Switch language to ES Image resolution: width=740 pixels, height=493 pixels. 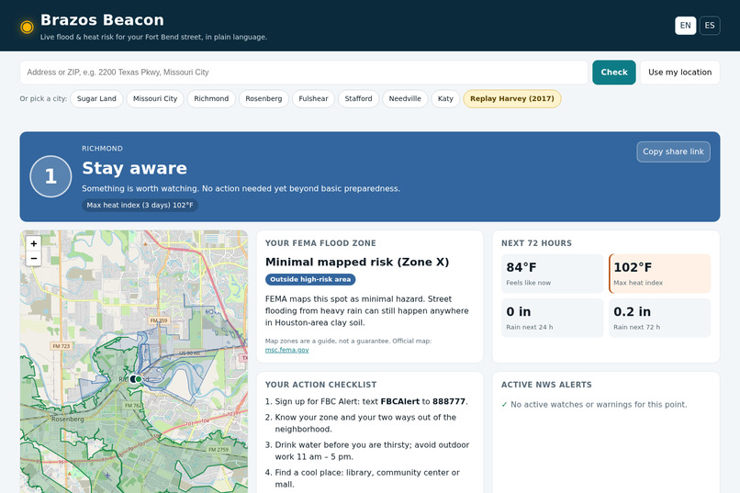(710, 26)
